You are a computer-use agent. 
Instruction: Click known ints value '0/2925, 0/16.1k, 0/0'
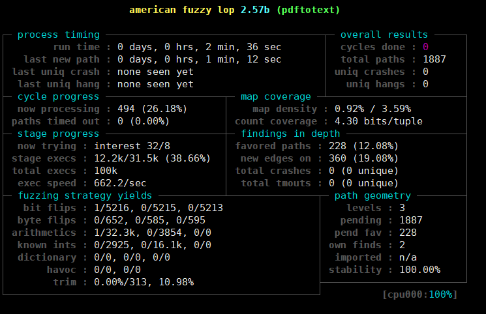(153, 245)
